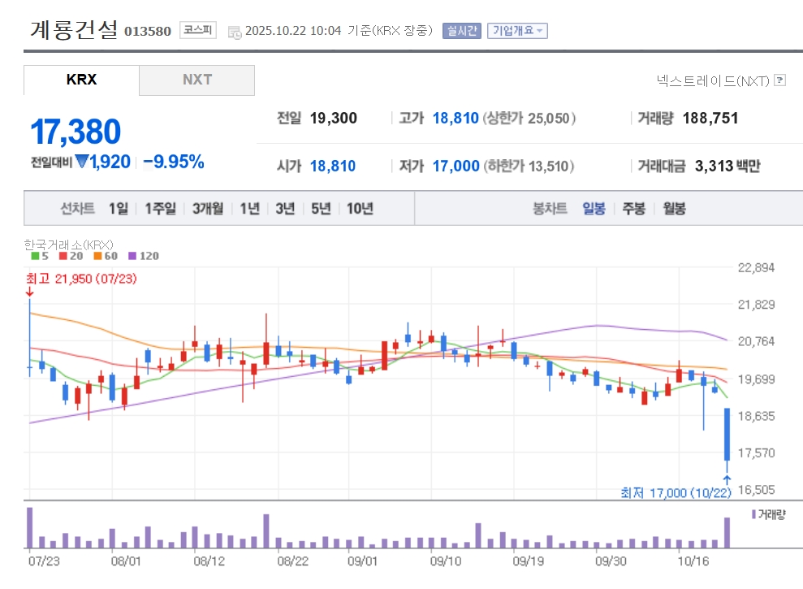
Task: Select the 1년 line chart
Action: [250, 209]
